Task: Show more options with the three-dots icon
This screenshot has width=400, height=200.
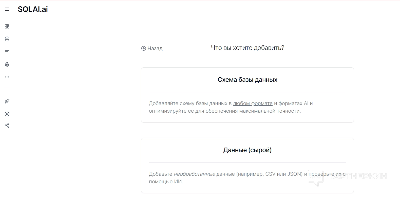Action: click(x=7, y=77)
